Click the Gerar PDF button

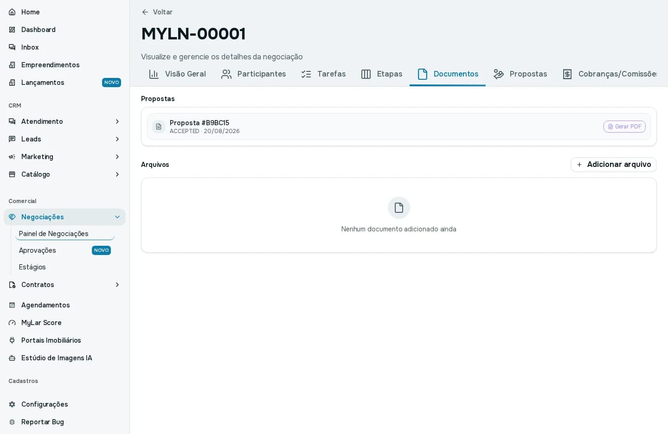tap(624, 127)
